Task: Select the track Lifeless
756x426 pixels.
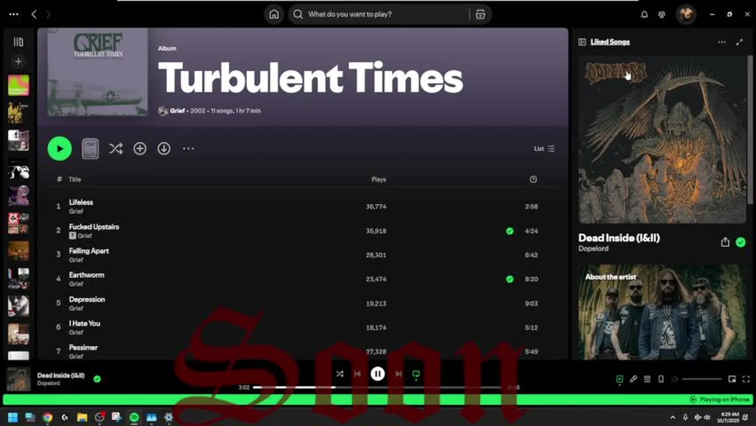Action: pyautogui.click(x=81, y=202)
